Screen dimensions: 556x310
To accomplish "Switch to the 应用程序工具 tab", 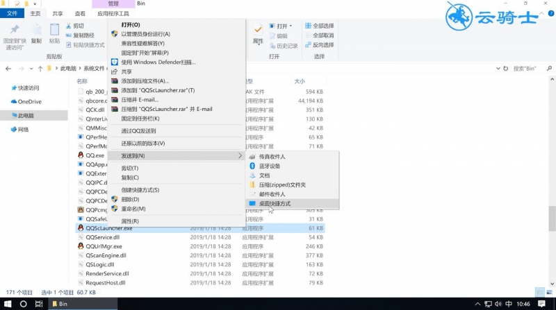I will (x=113, y=13).
